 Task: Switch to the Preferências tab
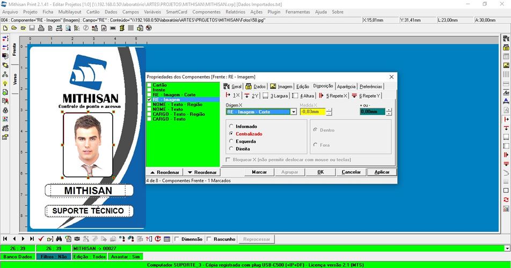370,86
